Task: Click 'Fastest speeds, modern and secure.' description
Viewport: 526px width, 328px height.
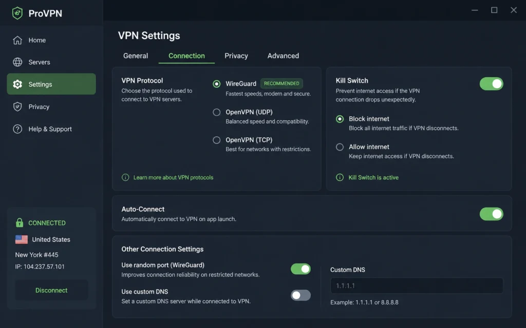Action: [268, 94]
